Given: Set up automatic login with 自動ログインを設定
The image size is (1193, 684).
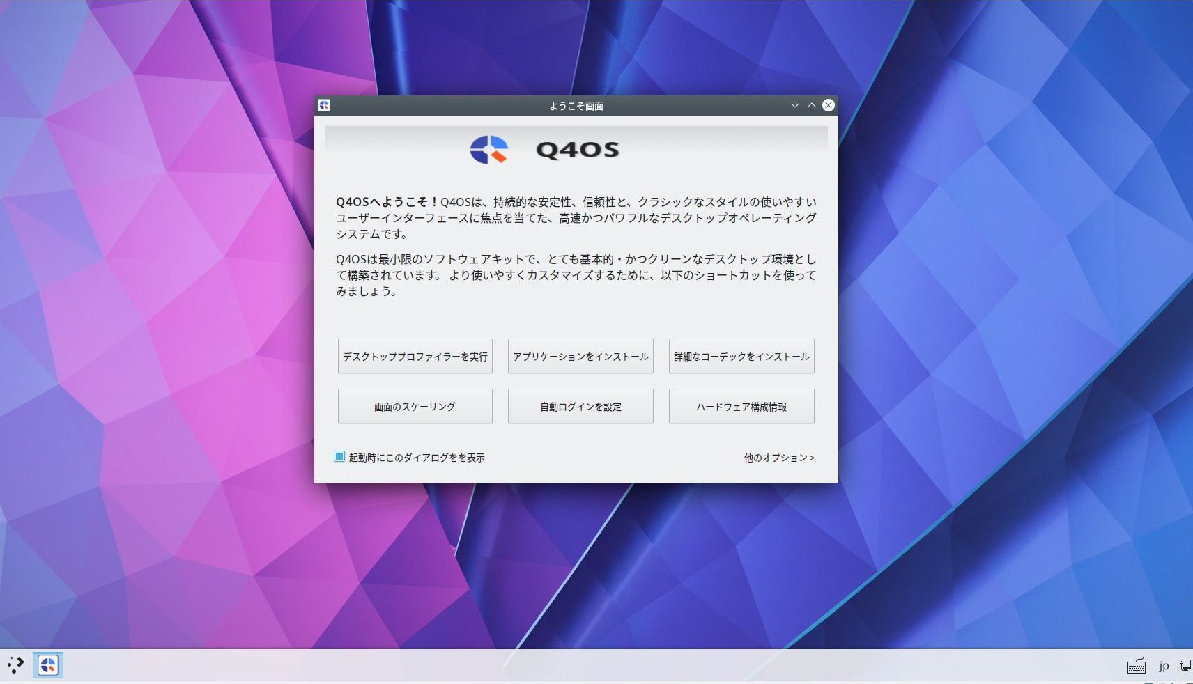Looking at the screenshot, I should 580,406.
